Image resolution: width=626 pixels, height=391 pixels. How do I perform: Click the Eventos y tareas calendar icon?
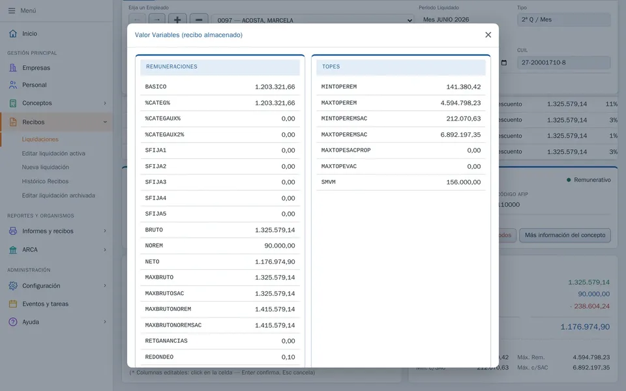point(13,304)
